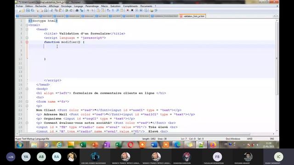Collapse the fold marker on line 25

(27, 123)
